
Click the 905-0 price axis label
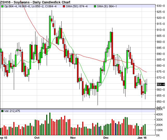point(161,36)
